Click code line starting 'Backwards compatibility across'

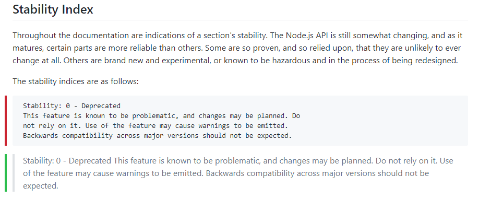(x=158, y=135)
